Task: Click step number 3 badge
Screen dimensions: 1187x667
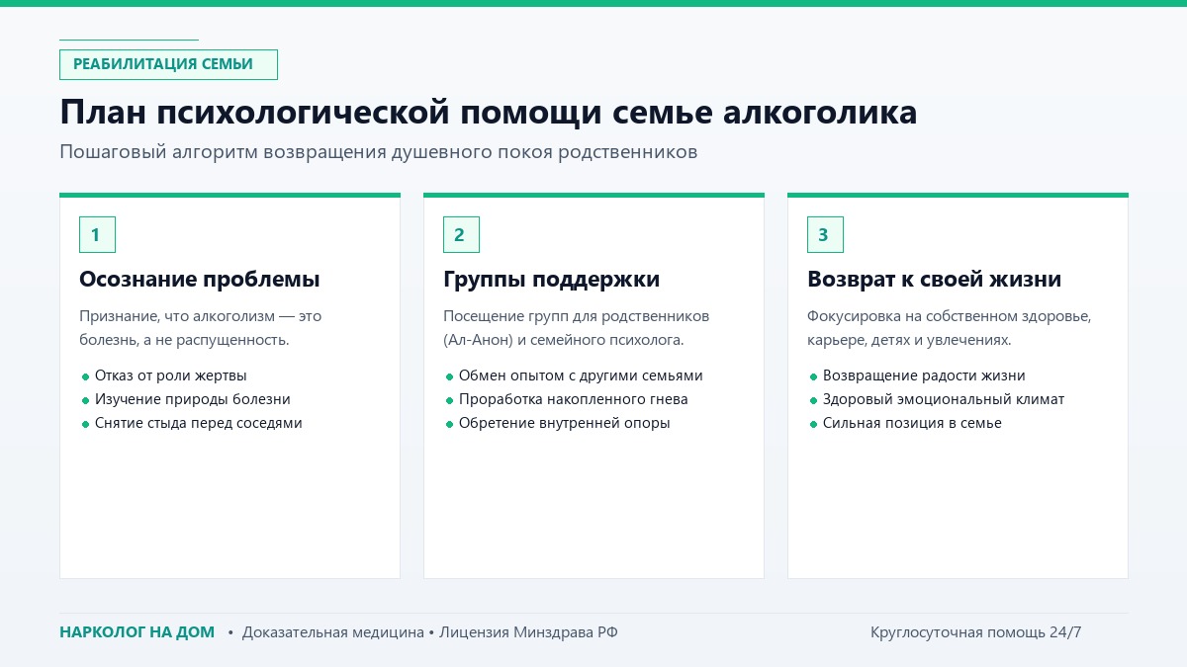Action: pyautogui.click(x=825, y=234)
